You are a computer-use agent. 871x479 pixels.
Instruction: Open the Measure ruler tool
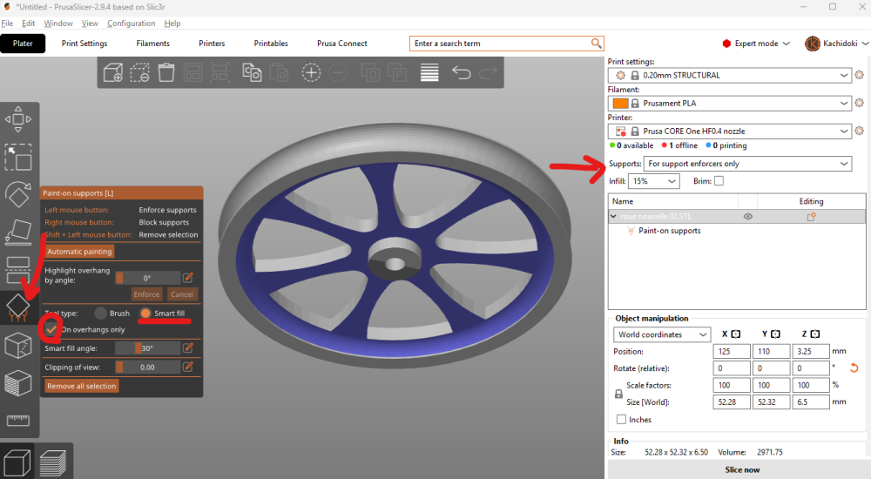pyautogui.click(x=18, y=422)
